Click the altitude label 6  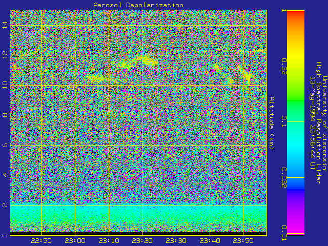tap(5, 145)
